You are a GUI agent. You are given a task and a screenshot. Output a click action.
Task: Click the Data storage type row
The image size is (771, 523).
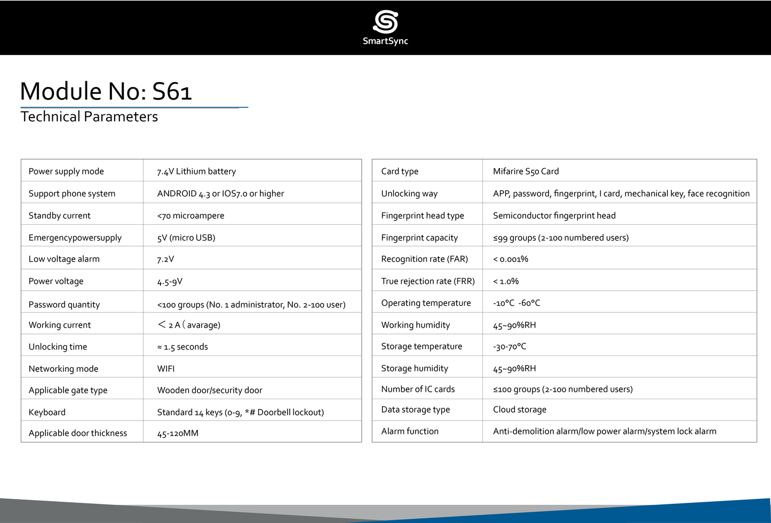415,409
